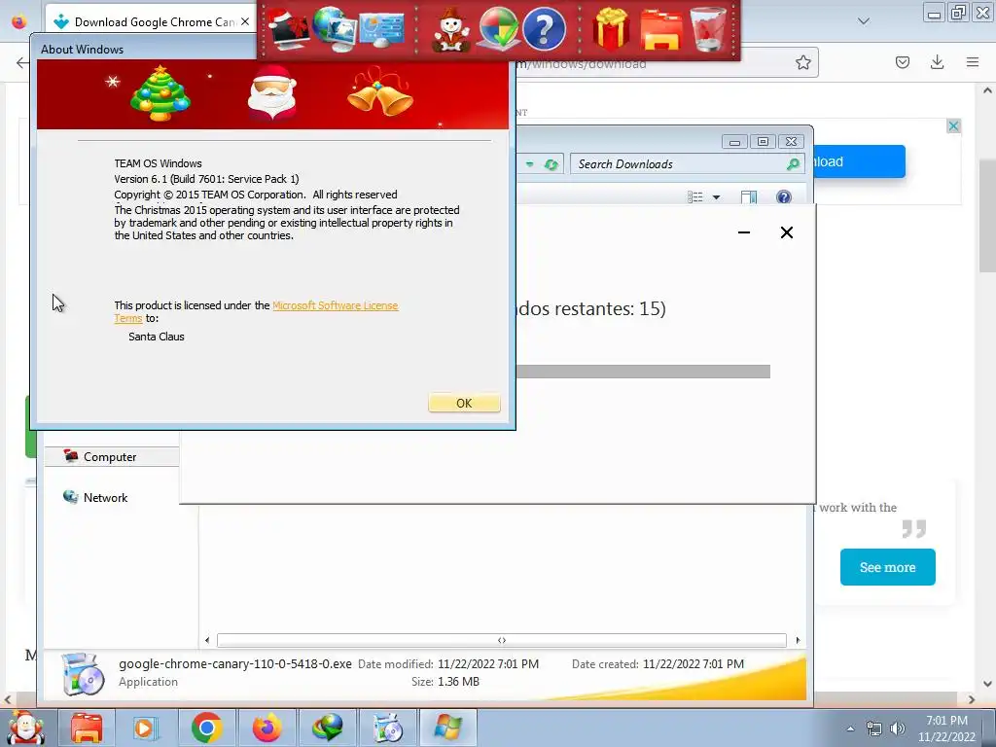Select Network in the navigation pane
996x747 pixels.
105,497
